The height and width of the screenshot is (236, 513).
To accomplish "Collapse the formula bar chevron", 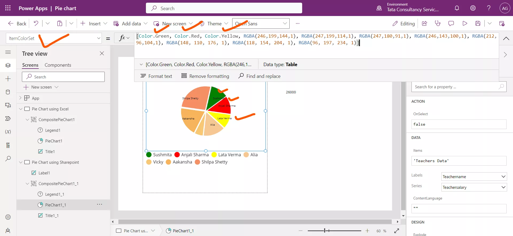I will 506,38.
